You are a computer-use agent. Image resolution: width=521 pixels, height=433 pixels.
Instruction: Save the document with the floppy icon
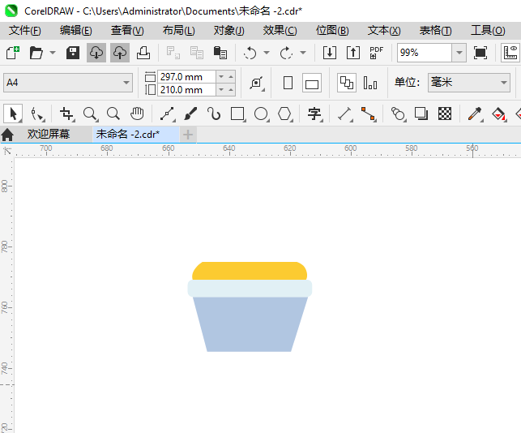[73, 53]
